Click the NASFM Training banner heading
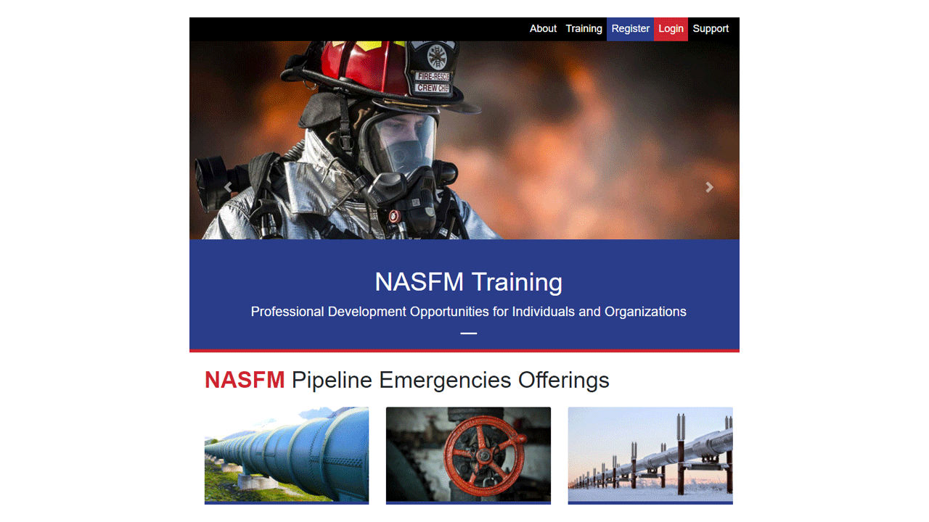This screenshot has width=929, height=522. (x=468, y=281)
